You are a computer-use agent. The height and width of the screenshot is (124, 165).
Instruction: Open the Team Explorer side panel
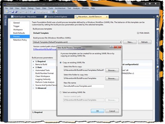click(158, 73)
